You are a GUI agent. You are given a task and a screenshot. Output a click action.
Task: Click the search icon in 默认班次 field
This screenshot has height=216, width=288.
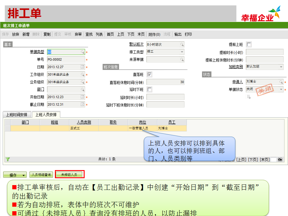pyautogui.click(x=182, y=45)
